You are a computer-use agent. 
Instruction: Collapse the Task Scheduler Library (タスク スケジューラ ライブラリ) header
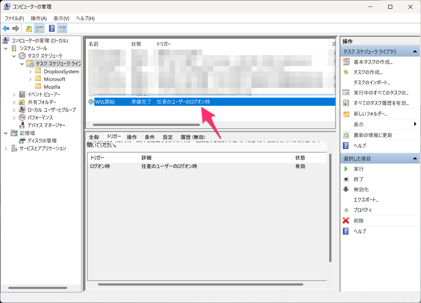(x=415, y=52)
